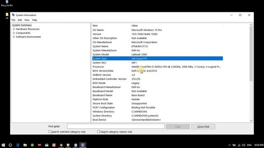
Task: Open the View menu
Action: (x=27, y=20)
